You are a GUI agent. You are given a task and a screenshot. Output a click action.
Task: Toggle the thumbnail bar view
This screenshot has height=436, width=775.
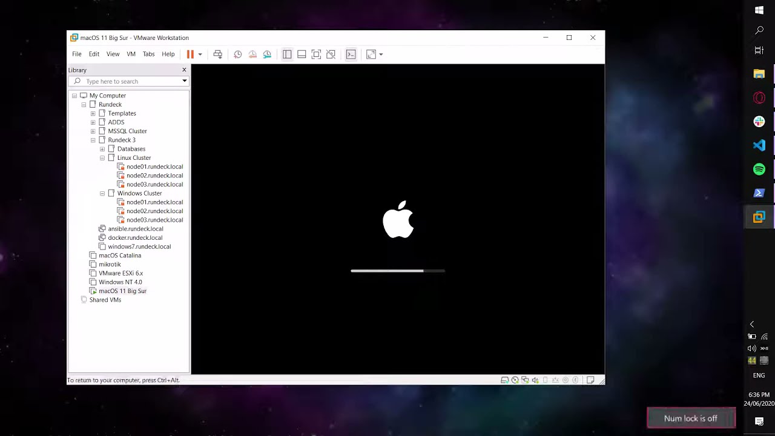(x=302, y=54)
